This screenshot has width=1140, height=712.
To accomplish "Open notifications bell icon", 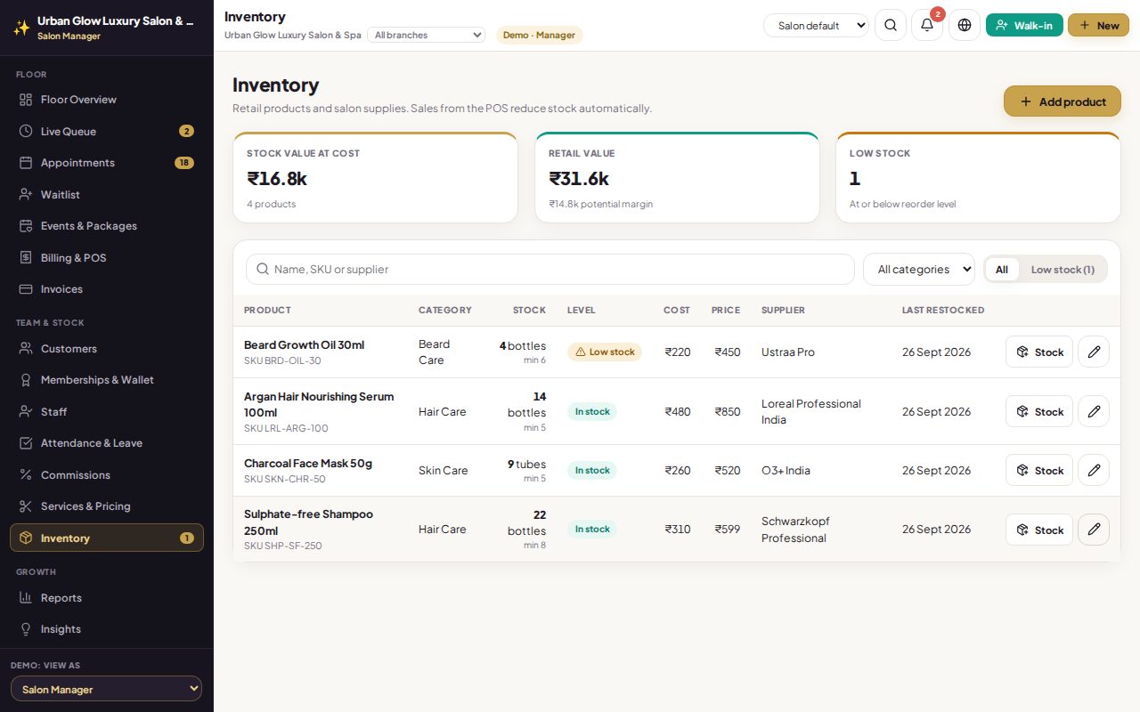I will 927,25.
